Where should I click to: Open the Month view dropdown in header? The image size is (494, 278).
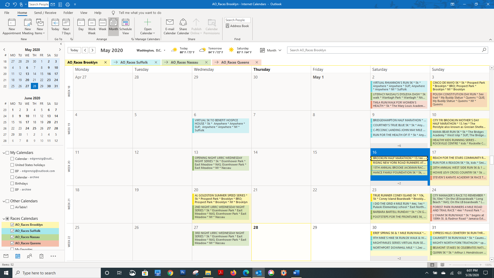[x=271, y=50]
